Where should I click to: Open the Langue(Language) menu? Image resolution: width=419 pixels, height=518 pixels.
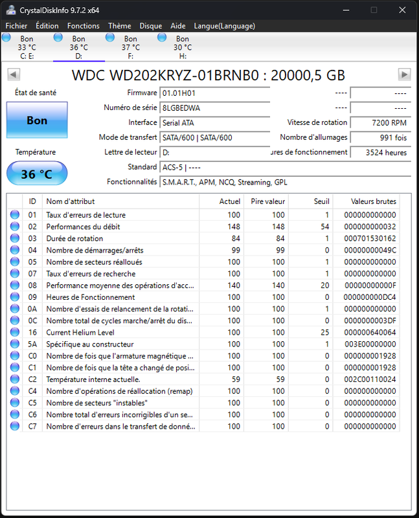pyautogui.click(x=224, y=26)
